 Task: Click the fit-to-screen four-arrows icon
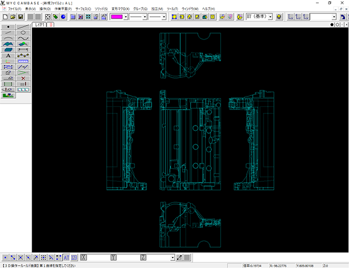tap(48, 17)
